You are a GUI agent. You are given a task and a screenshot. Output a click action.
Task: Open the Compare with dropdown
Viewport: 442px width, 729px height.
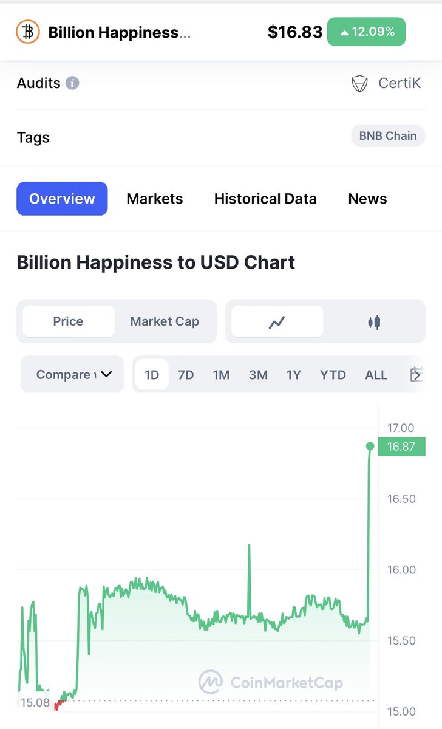coord(72,374)
